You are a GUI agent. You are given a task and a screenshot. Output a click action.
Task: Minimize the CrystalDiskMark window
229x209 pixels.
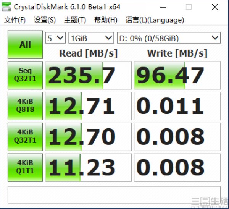click(163, 7)
